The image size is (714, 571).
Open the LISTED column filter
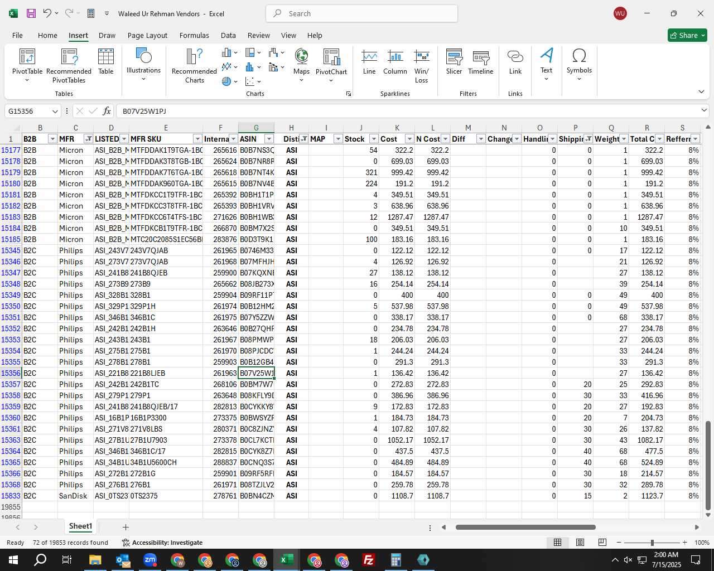[124, 139]
